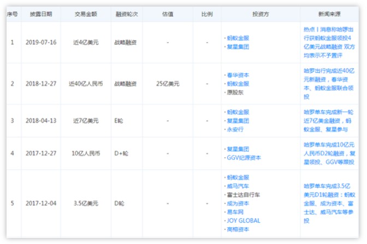Click amount cell 近7亿美元
Image resolution: width=367 pixels, height=244 pixels.
86,121
